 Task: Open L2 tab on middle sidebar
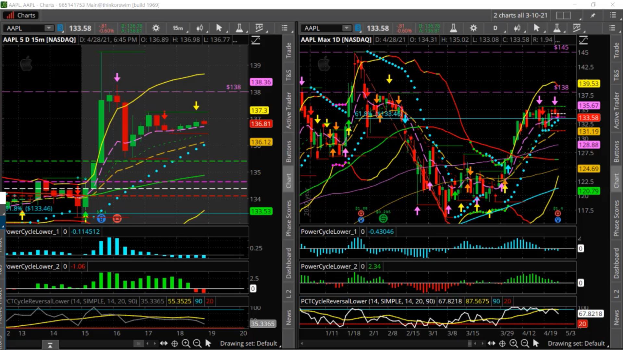click(288, 294)
